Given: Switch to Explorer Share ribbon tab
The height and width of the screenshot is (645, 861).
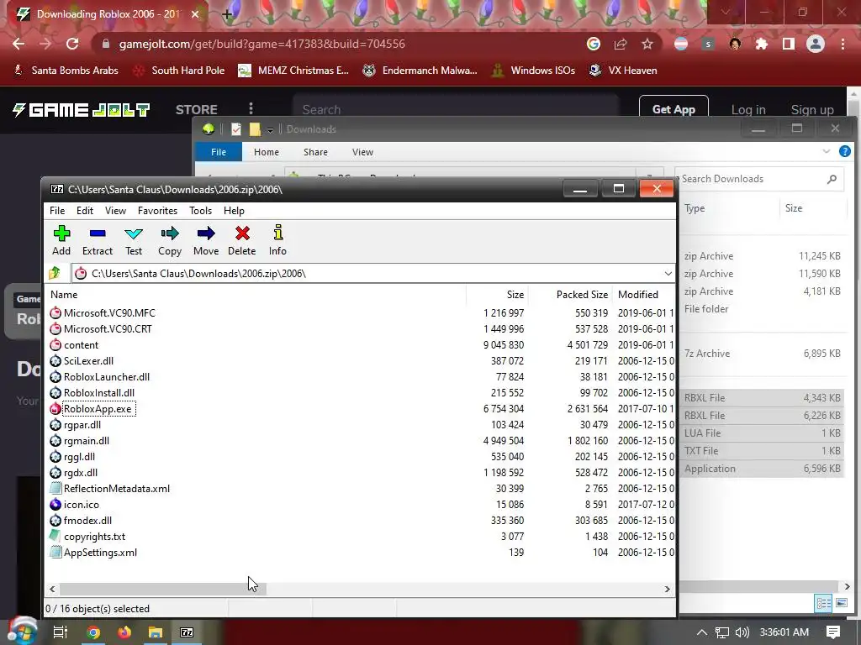Looking at the screenshot, I should click(x=316, y=152).
